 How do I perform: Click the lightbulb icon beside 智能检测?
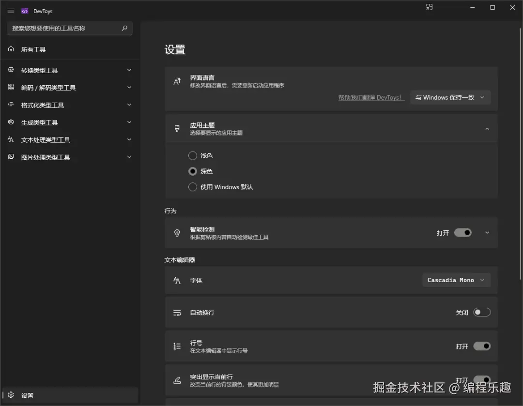(177, 233)
